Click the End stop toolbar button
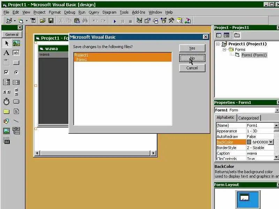Screen dimensions: 279x209 pos(130,21)
